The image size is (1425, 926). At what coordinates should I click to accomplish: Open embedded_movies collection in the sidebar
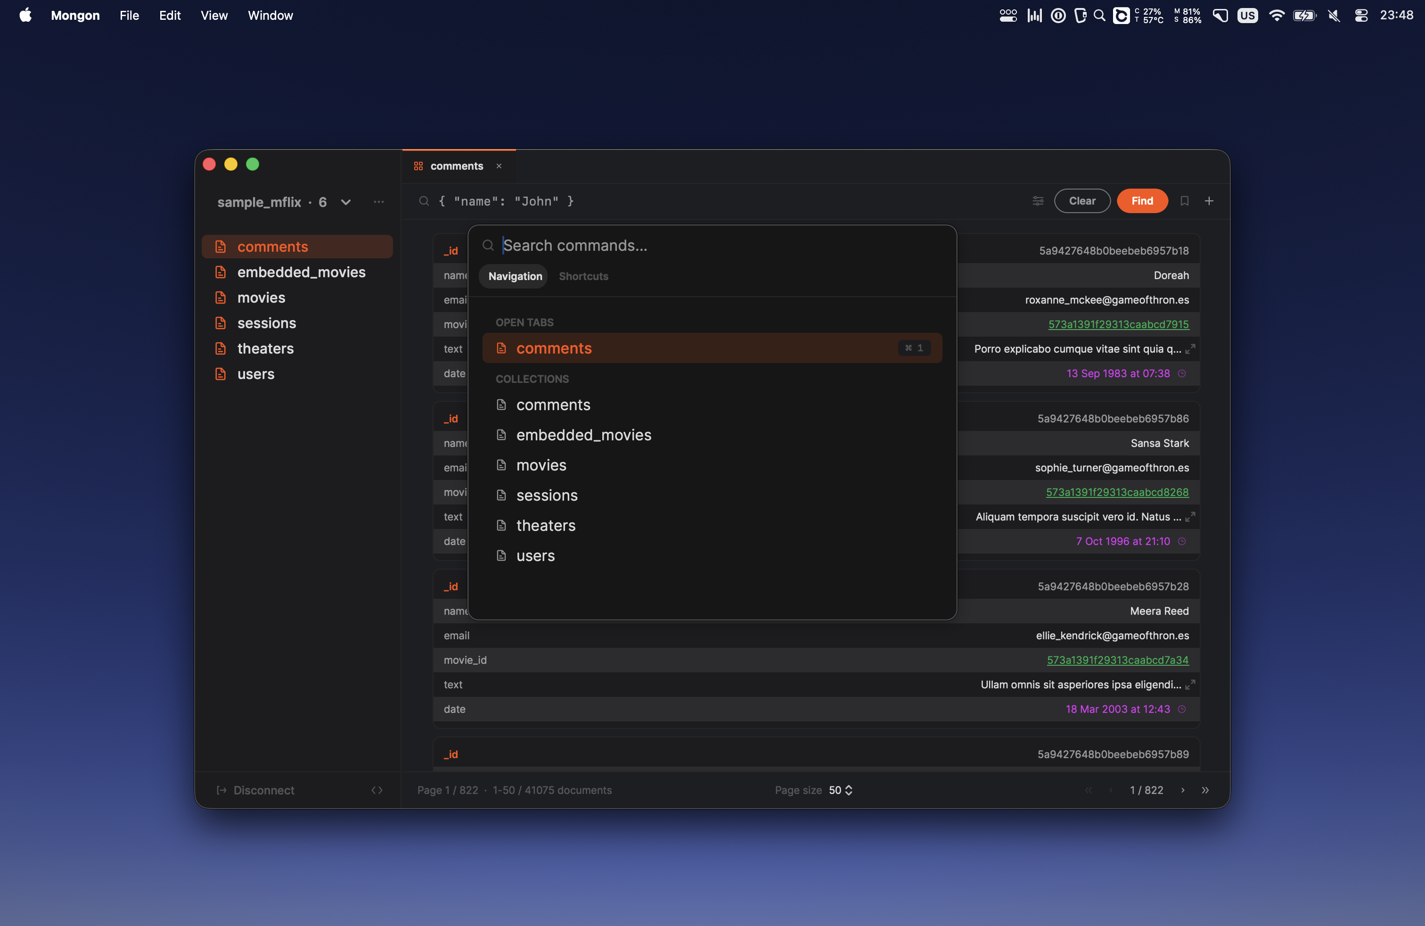point(297,272)
